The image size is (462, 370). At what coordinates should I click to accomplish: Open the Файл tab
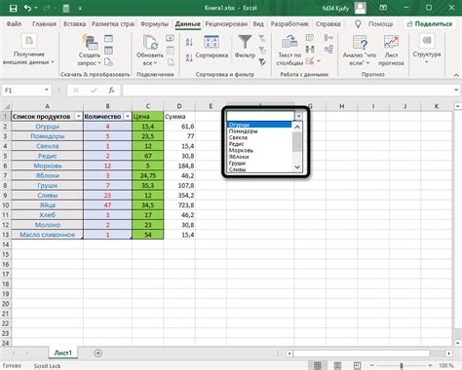14,23
